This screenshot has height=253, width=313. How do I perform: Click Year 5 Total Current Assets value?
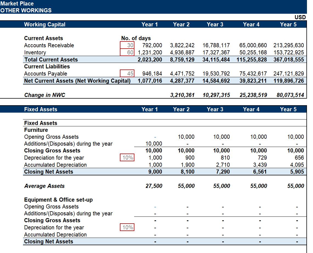[289, 60]
